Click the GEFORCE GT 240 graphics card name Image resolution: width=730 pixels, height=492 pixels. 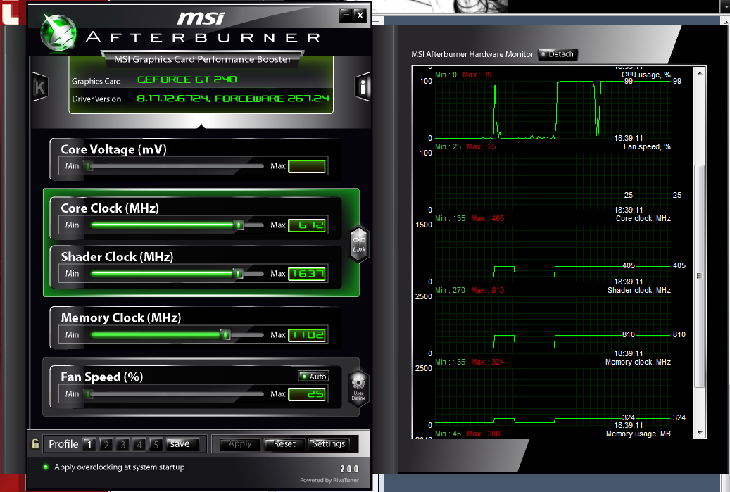187,80
